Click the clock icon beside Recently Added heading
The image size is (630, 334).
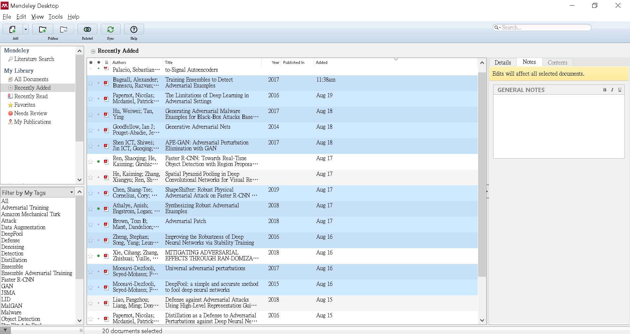pyautogui.click(x=93, y=51)
